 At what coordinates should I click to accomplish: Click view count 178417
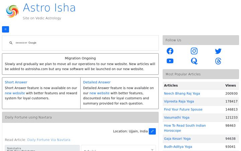231,101
